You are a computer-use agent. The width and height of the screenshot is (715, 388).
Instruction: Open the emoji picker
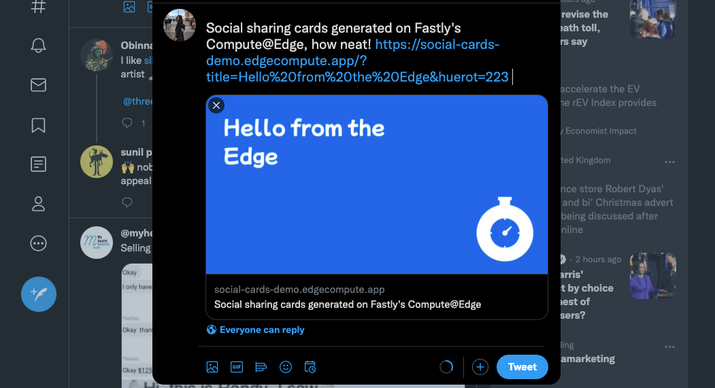286,367
